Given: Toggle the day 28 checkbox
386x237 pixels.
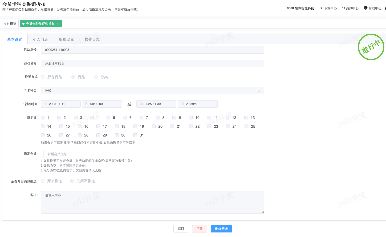Looking at the screenshot, I should coord(80,135).
